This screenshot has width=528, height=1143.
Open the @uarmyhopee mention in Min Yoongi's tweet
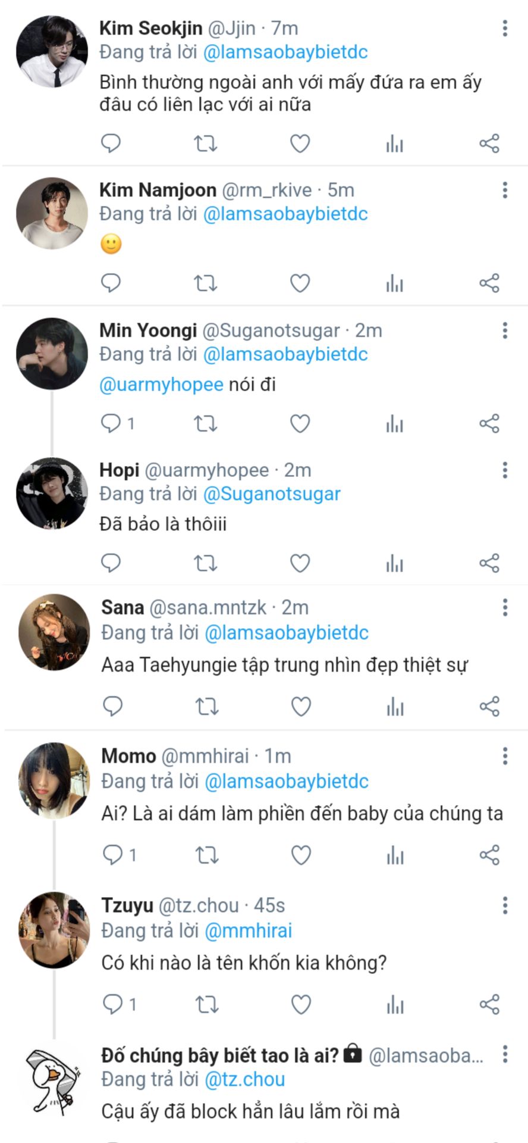tap(161, 385)
